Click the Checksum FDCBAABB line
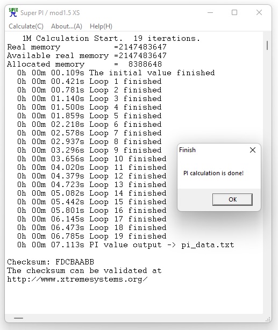The image size is (278, 330). [51, 262]
